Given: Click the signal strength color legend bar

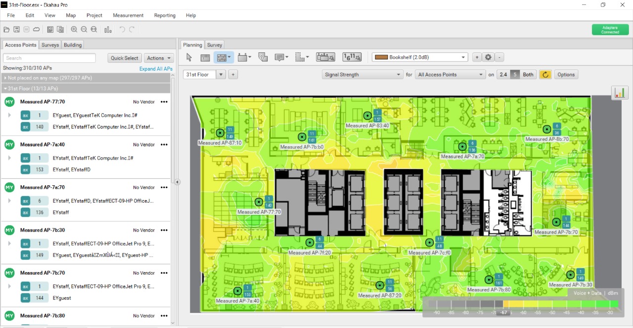Looking at the screenshot, I should [x=524, y=304].
